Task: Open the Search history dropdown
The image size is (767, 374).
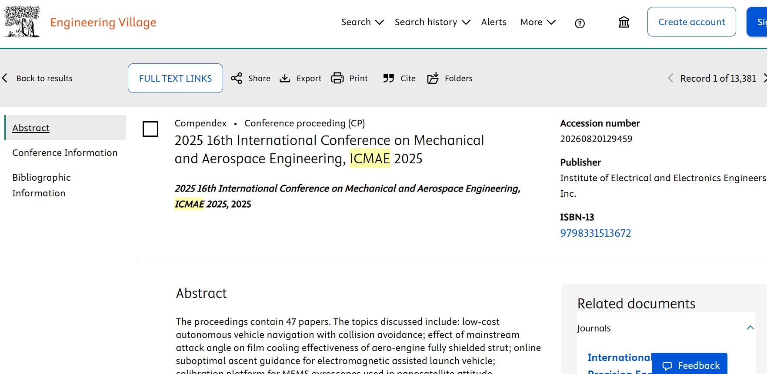Action: coord(432,22)
